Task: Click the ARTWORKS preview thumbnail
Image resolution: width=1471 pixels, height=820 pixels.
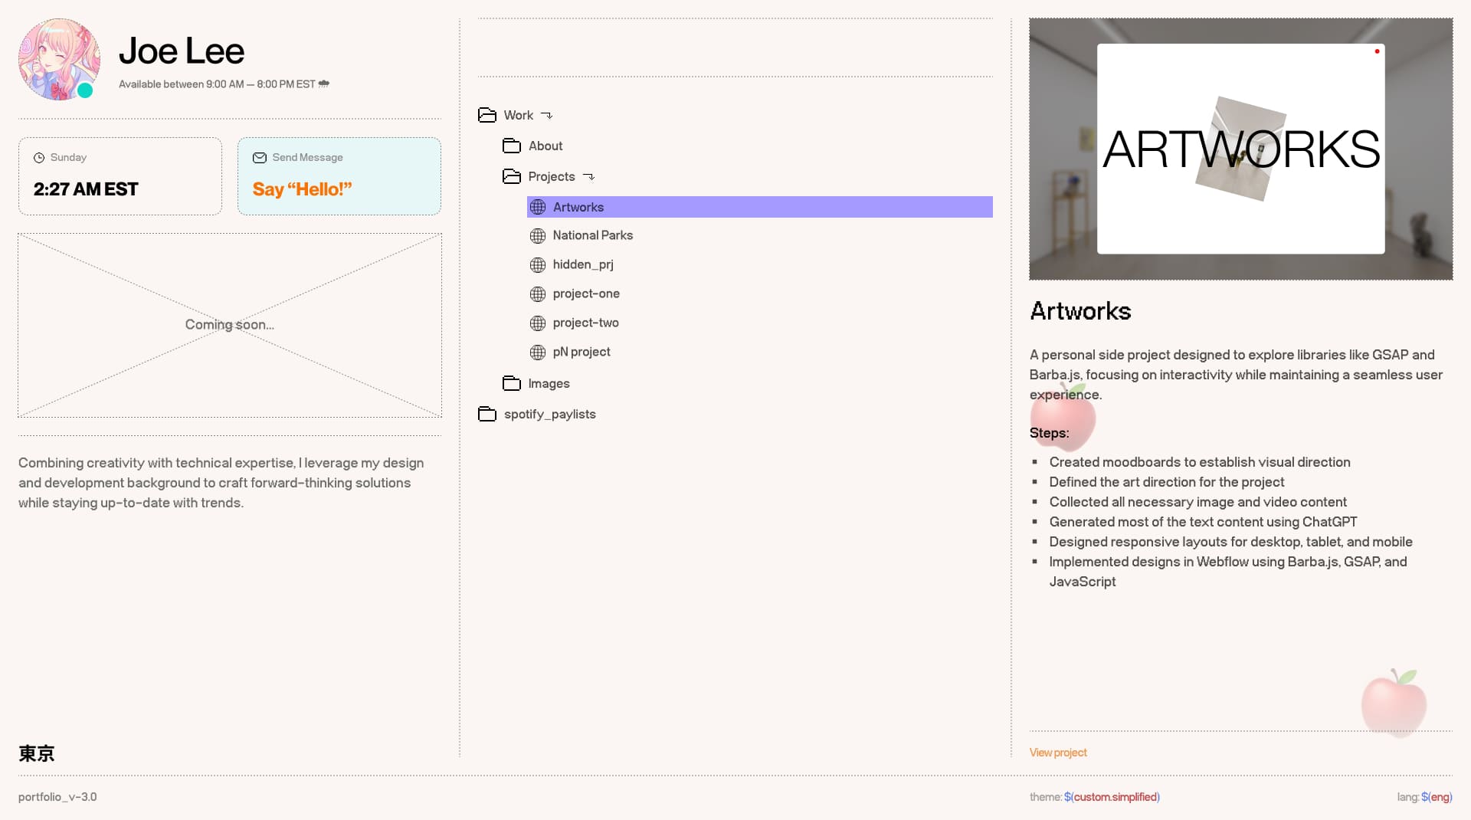Action: pos(1240,149)
